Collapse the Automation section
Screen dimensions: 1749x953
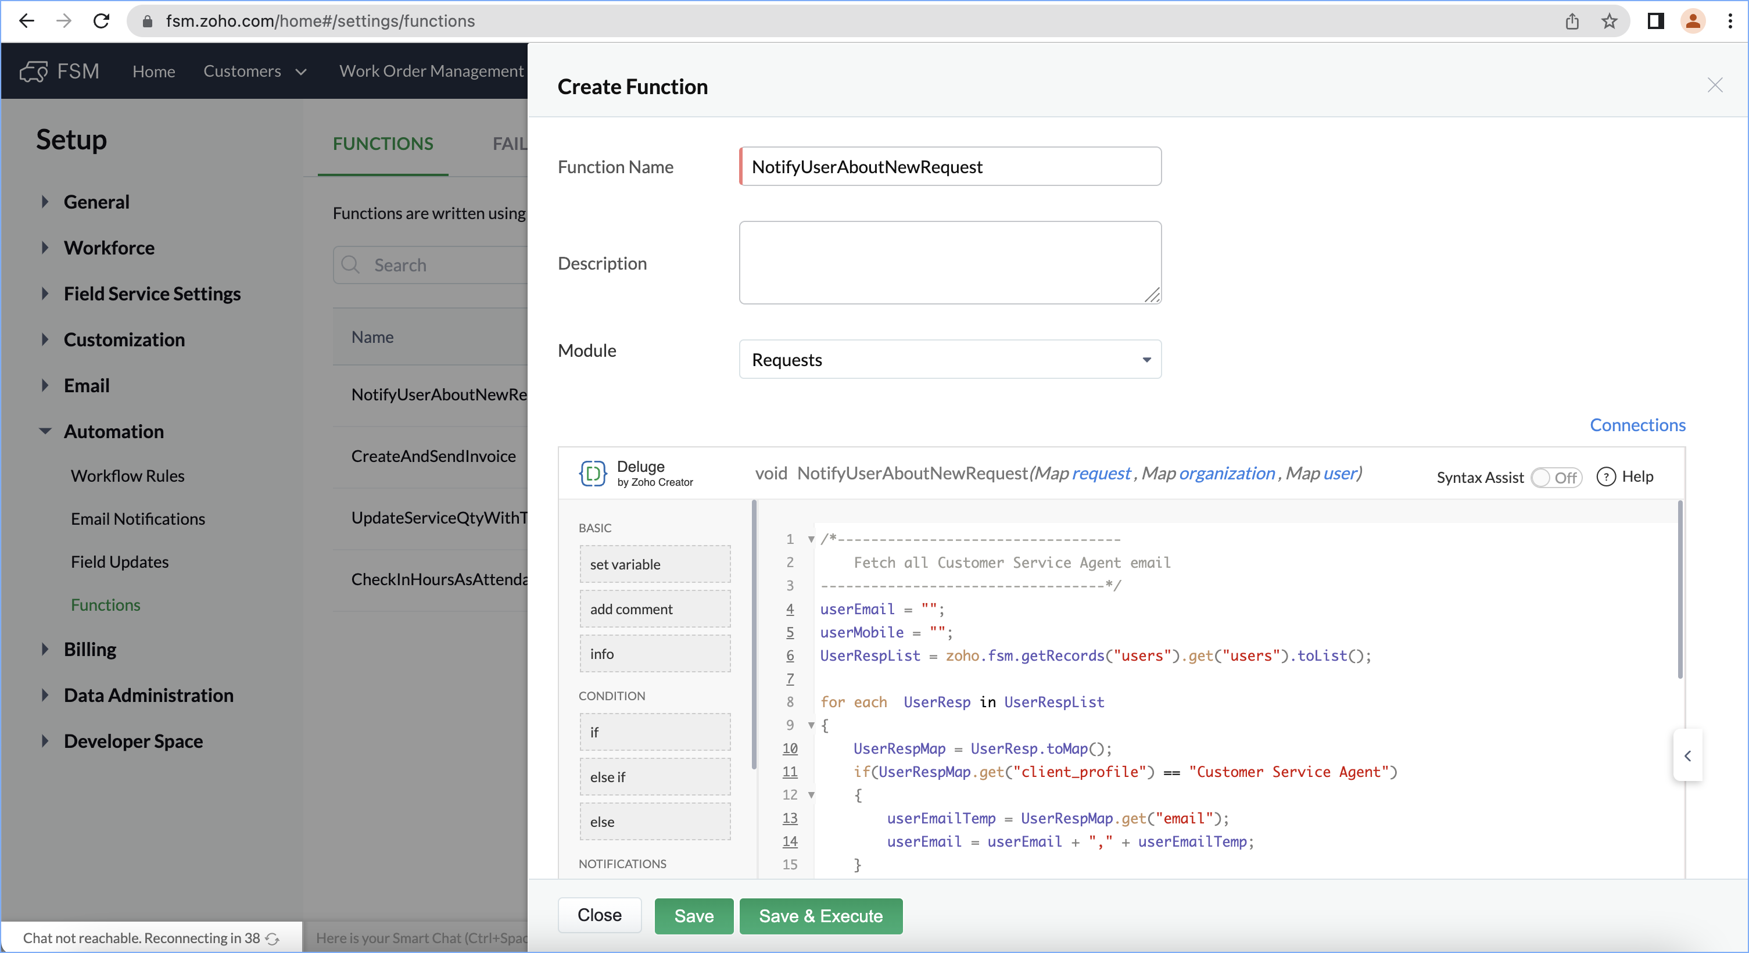45,431
